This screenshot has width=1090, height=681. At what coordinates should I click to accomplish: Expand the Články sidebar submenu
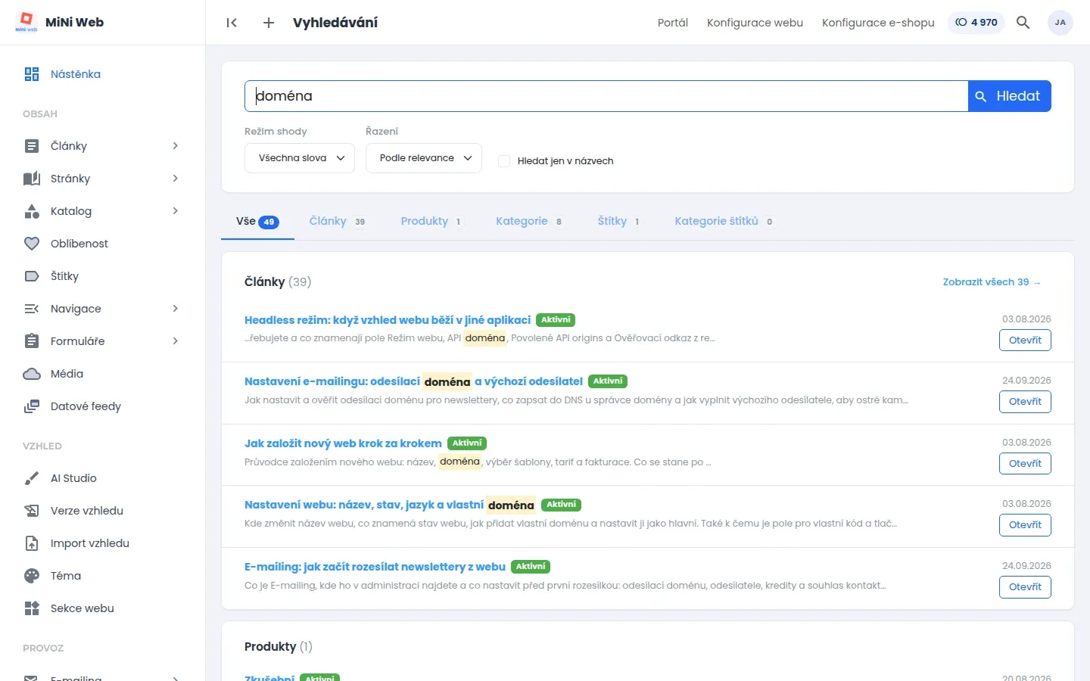(x=176, y=146)
